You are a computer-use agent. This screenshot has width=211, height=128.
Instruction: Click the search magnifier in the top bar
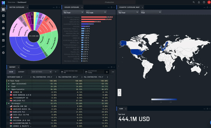click(194, 2)
